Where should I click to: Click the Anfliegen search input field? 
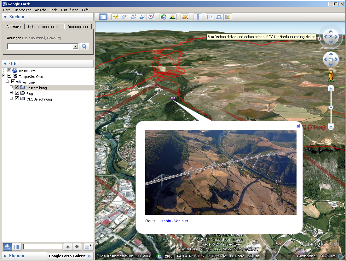pyautogui.click(x=40, y=46)
